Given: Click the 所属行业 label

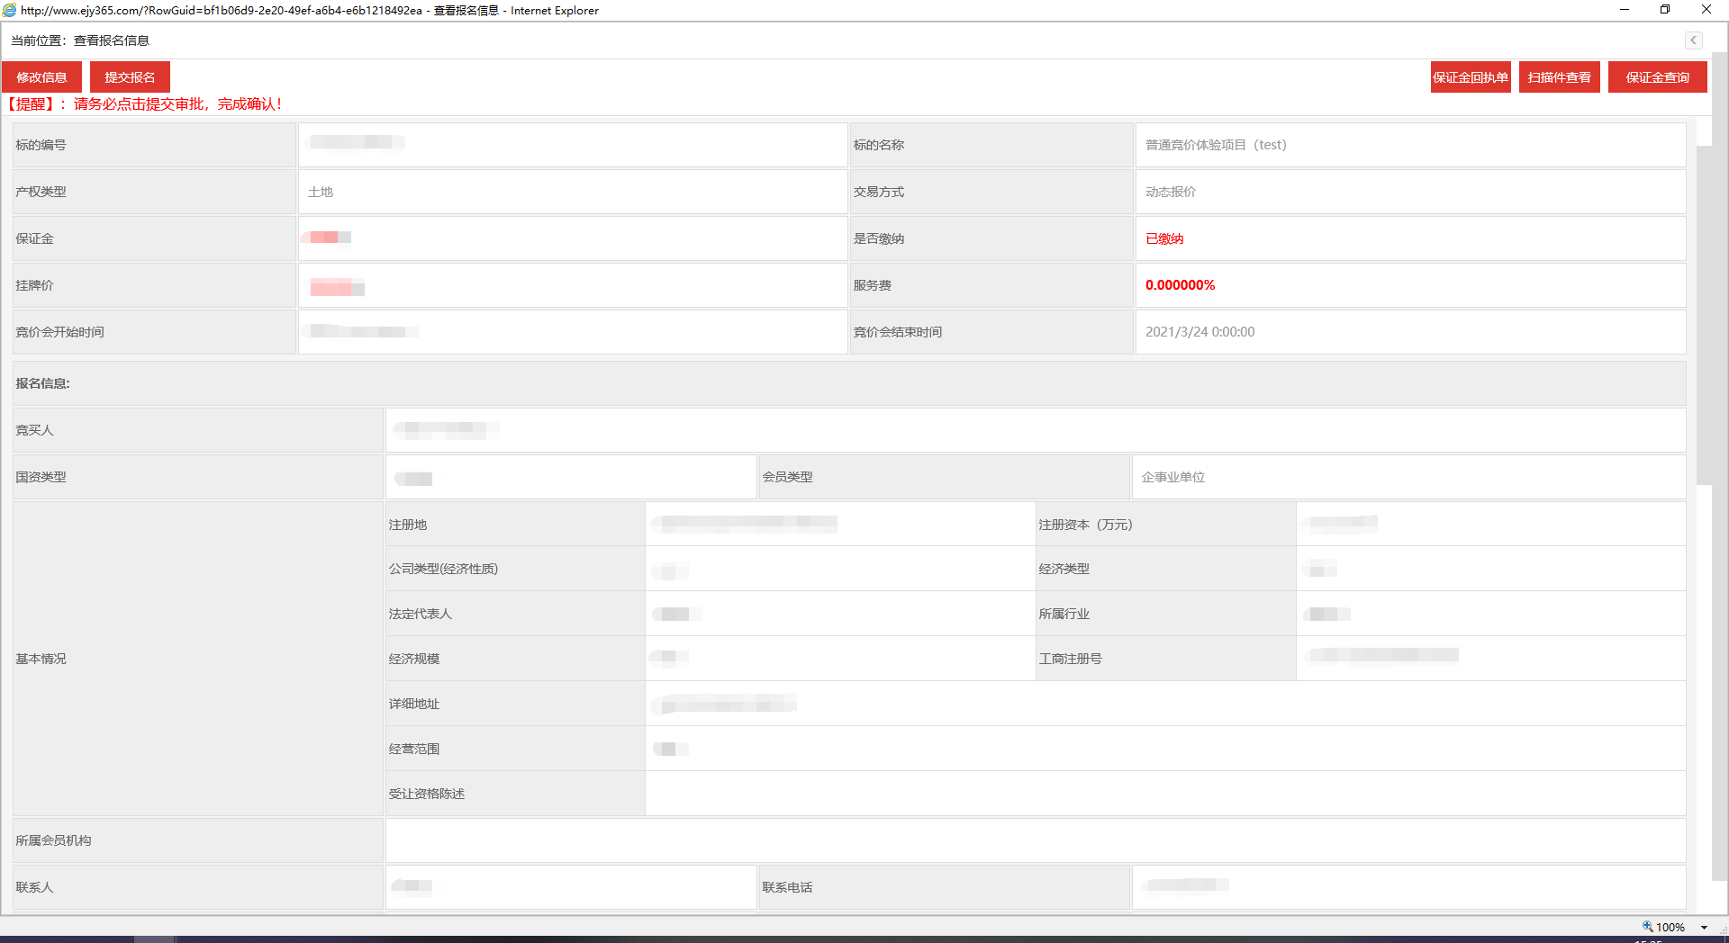Looking at the screenshot, I should pos(1064,614).
